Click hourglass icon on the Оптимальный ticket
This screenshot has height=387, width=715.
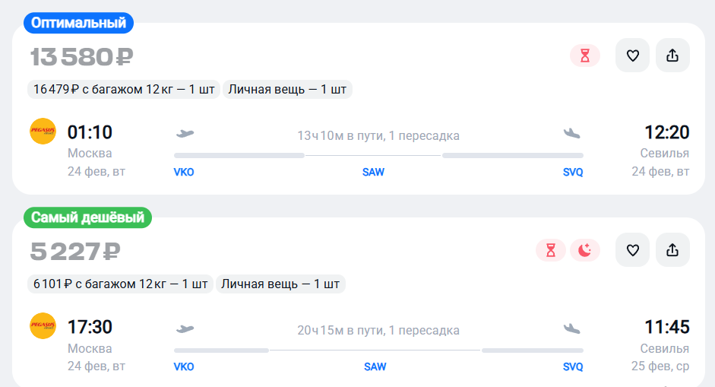point(585,56)
